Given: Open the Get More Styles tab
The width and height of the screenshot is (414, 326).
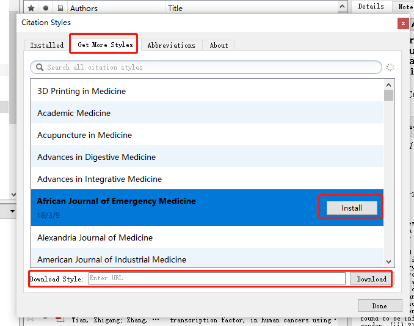Looking at the screenshot, I should tap(105, 45).
